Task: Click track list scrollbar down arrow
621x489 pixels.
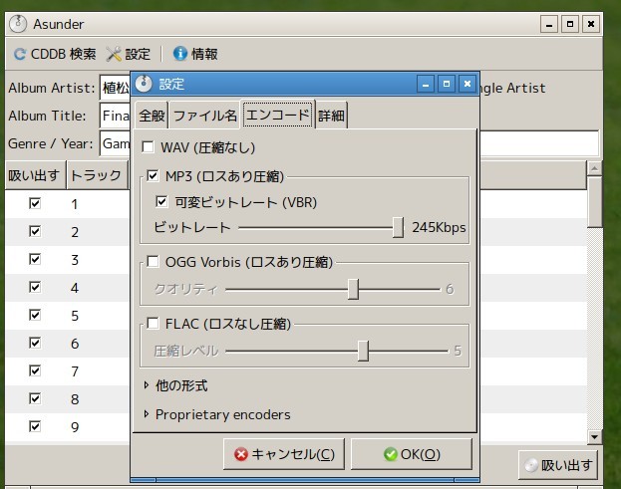Action: point(594,437)
